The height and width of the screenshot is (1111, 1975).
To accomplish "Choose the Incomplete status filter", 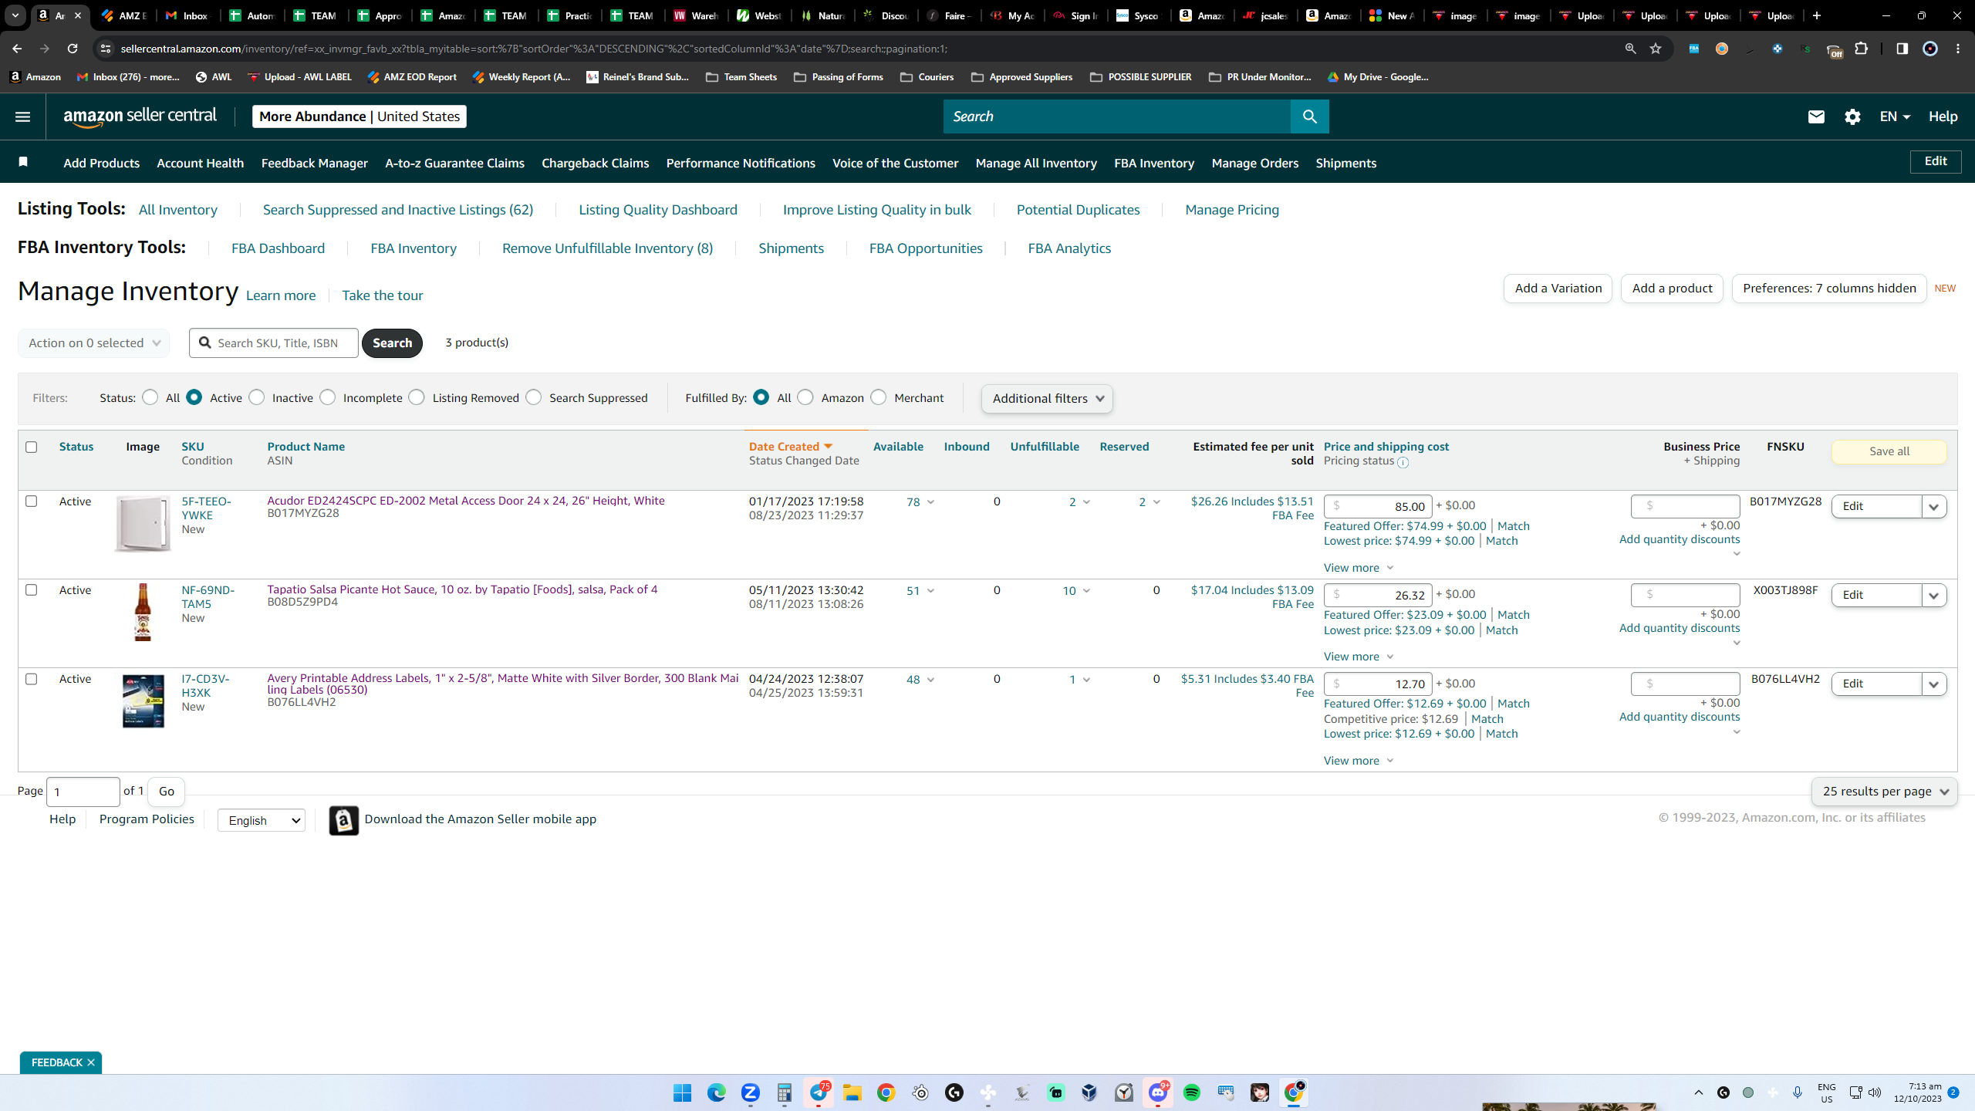I will 328,397.
